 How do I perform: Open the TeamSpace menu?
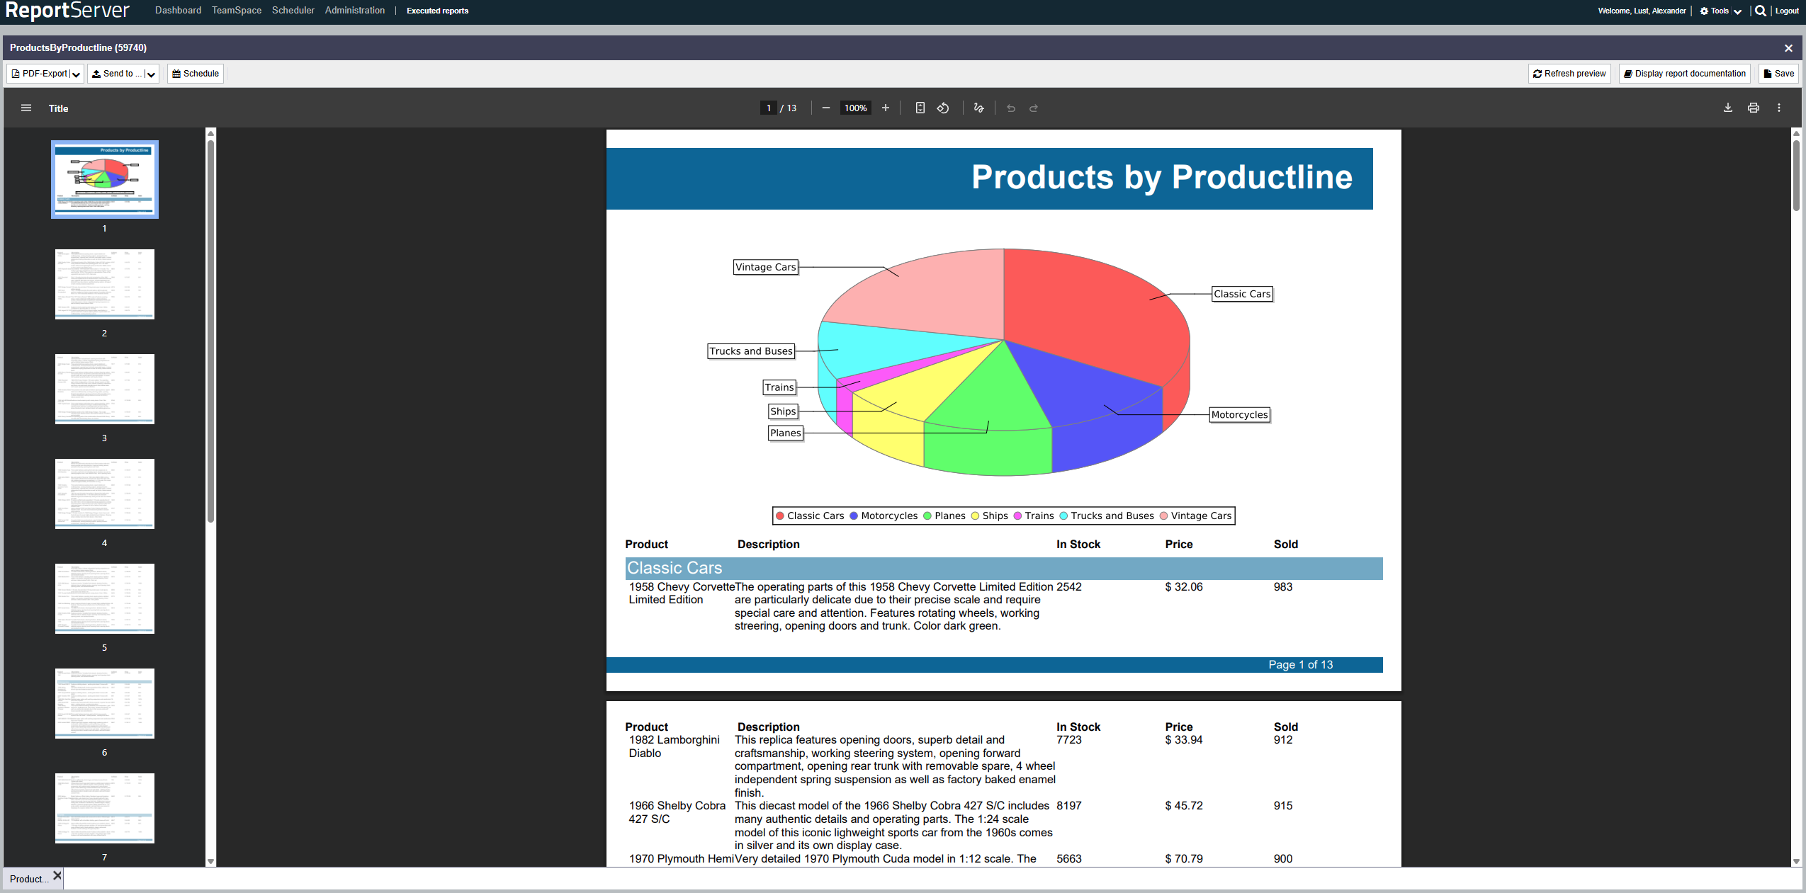pyautogui.click(x=236, y=11)
